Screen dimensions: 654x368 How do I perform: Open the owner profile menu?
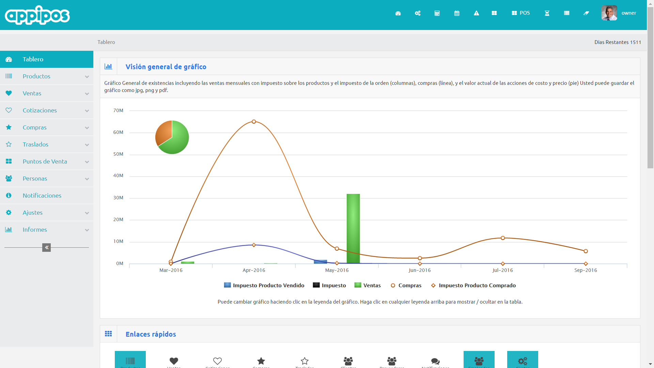pyautogui.click(x=619, y=13)
